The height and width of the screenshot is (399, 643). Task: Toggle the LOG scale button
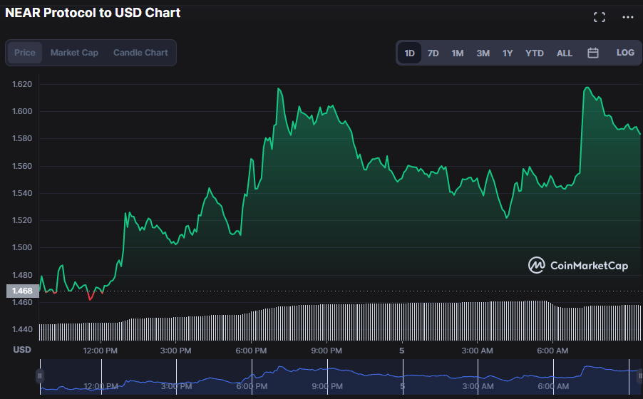(x=625, y=53)
